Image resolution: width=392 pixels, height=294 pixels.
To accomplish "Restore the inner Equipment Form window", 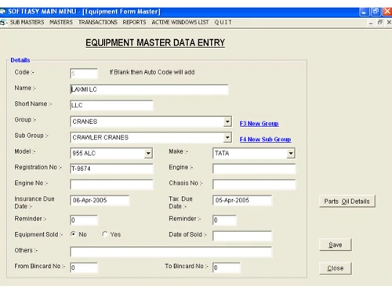I will coord(379,23).
